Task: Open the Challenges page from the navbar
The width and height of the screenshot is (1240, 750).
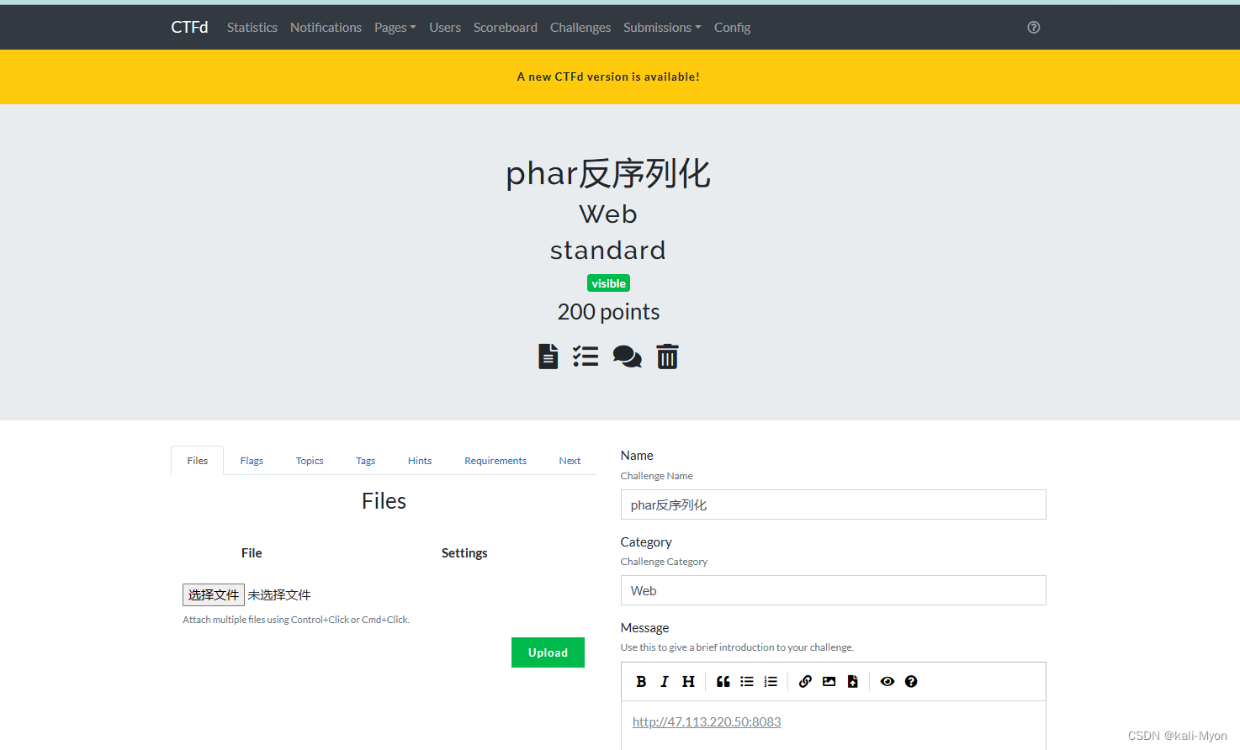Action: [580, 27]
